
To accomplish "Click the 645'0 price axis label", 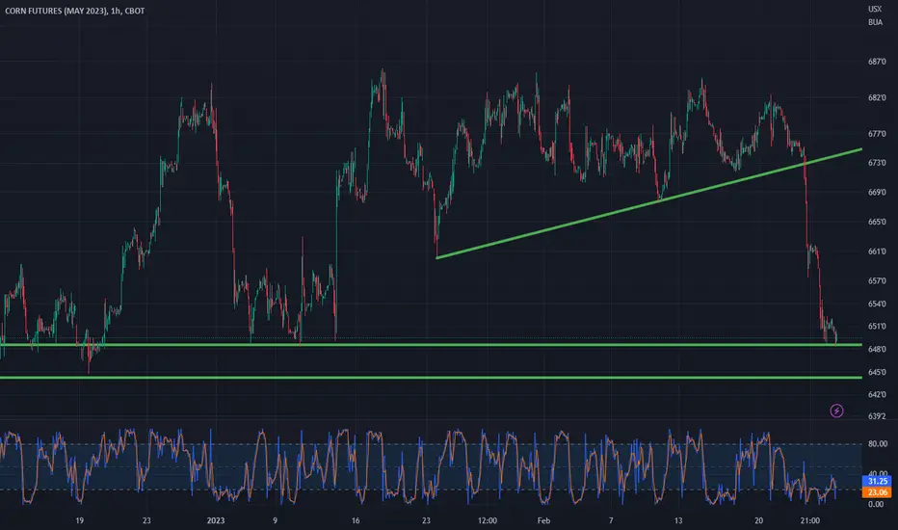I will pyautogui.click(x=877, y=372).
